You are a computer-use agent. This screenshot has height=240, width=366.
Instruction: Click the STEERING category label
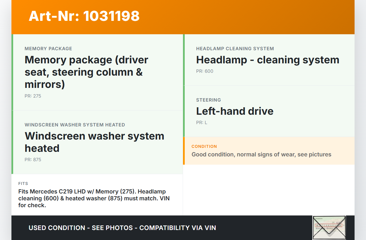[x=208, y=100]
